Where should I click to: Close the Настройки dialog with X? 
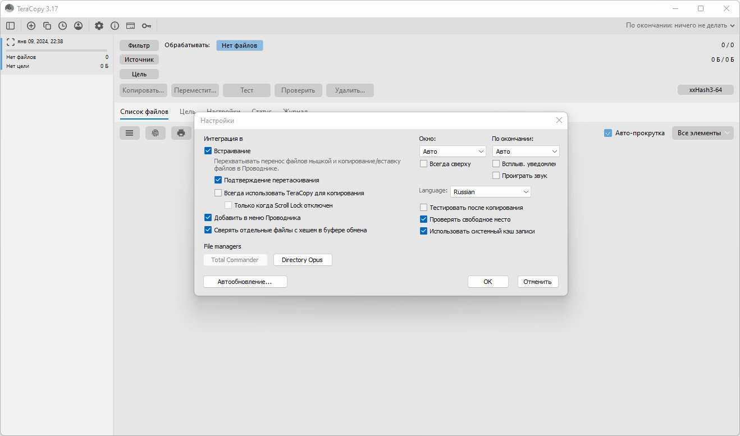pos(559,120)
